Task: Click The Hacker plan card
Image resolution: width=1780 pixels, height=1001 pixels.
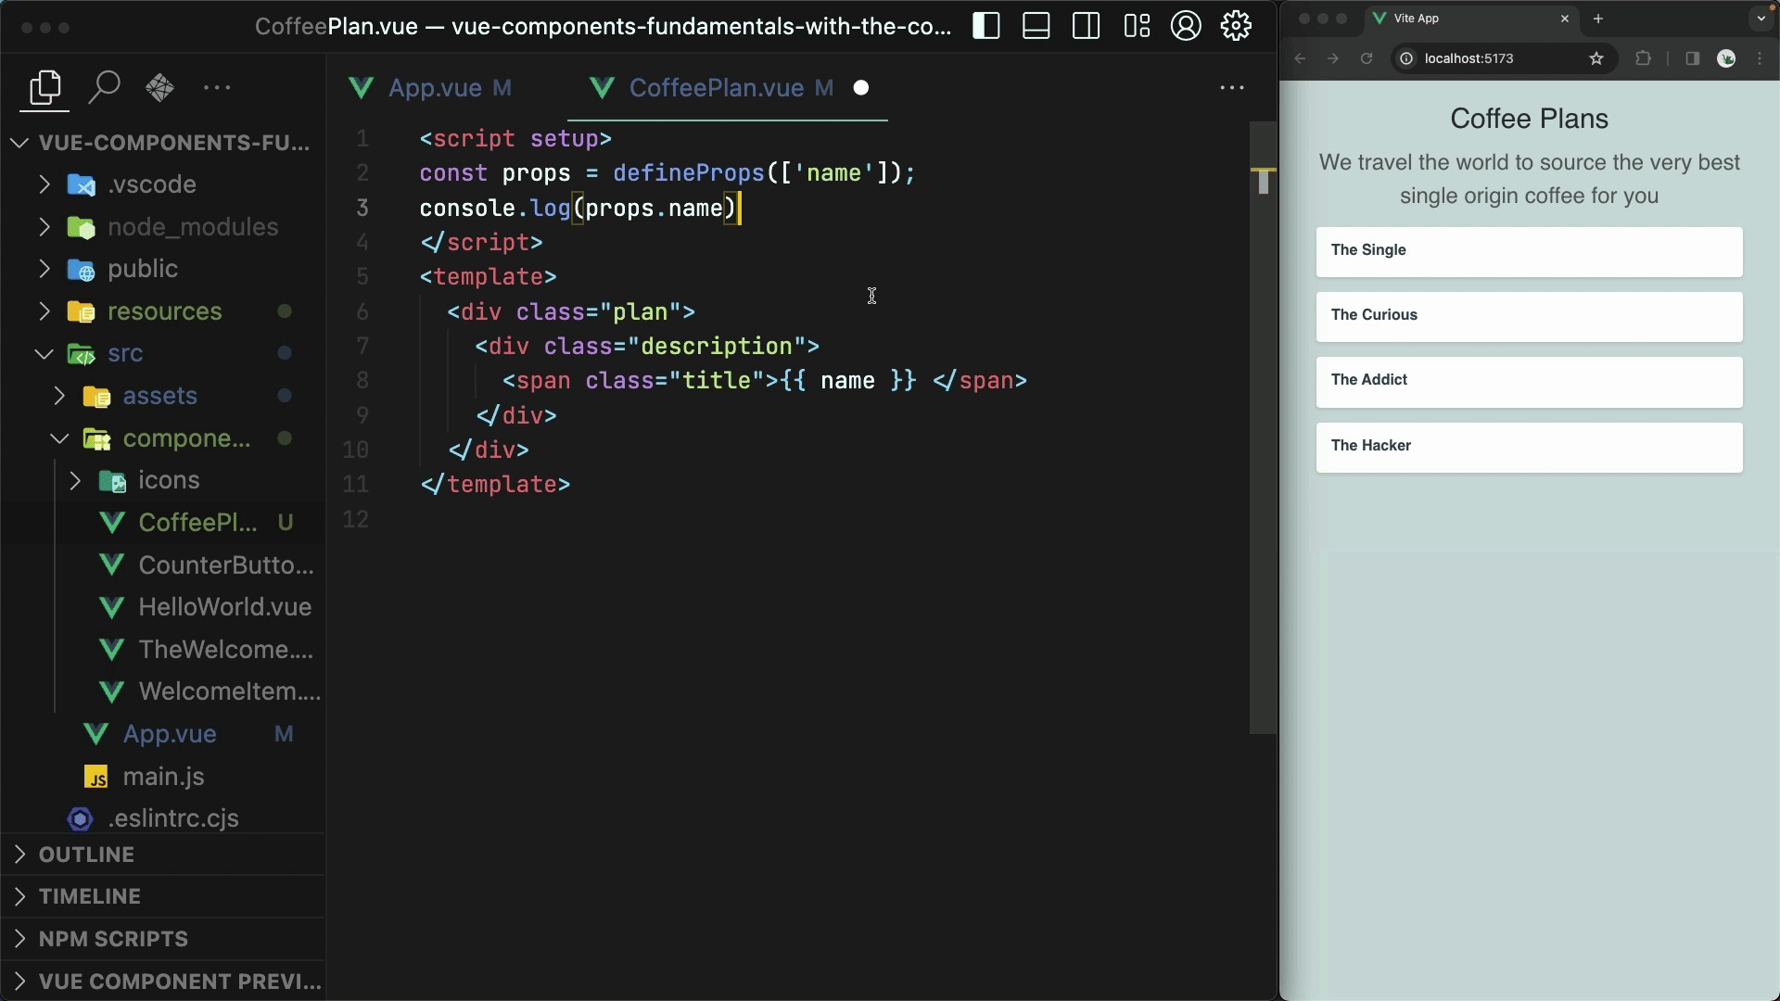Action: tap(1530, 448)
